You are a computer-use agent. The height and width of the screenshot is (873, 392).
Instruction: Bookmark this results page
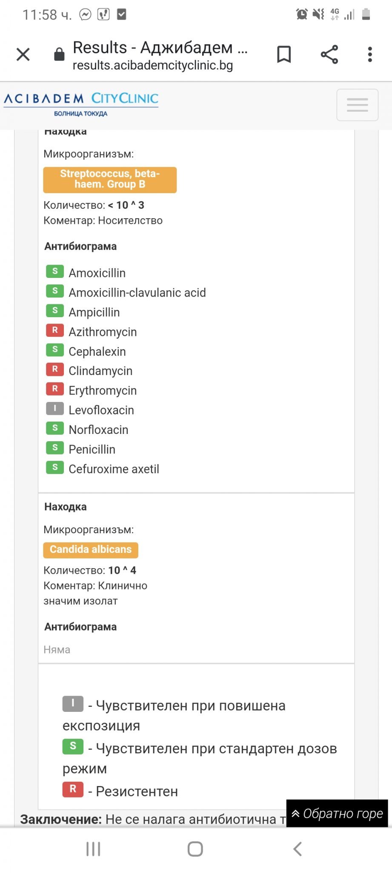pyautogui.click(x=284, y=55)
